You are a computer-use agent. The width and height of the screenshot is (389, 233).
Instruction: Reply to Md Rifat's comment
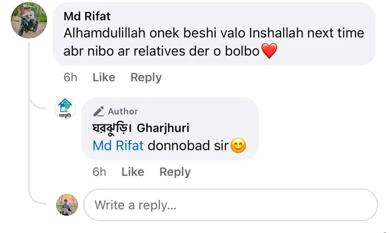(x=146, y=78)
